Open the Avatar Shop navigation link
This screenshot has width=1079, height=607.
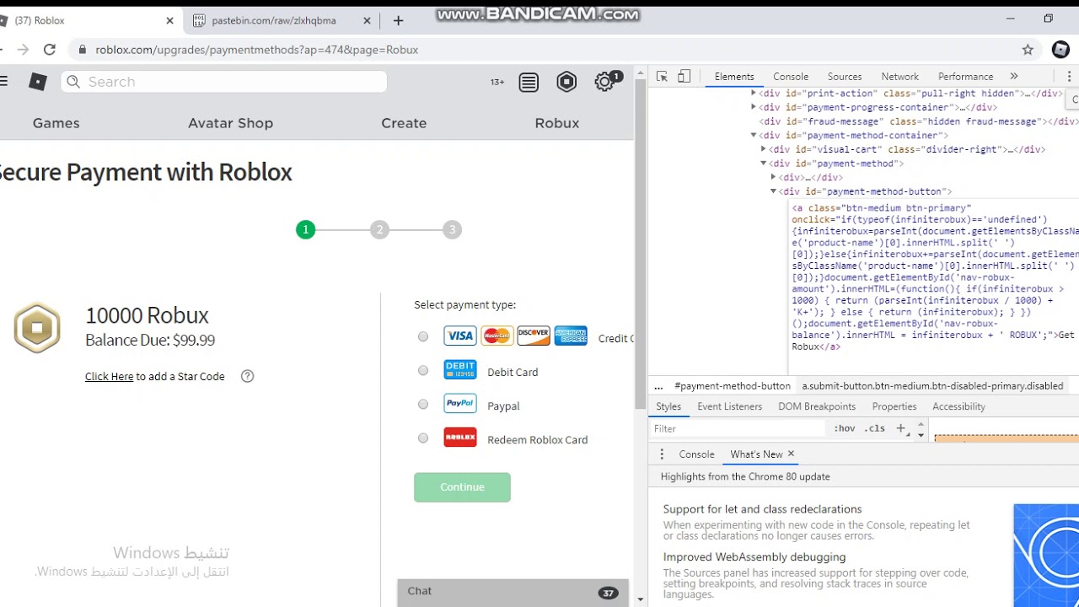click(230, 123)
